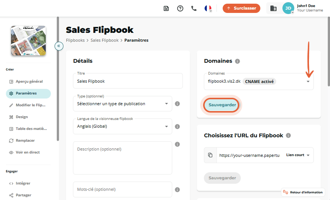Open Modifier le Flip... sidebar item

tap(28, 105)
